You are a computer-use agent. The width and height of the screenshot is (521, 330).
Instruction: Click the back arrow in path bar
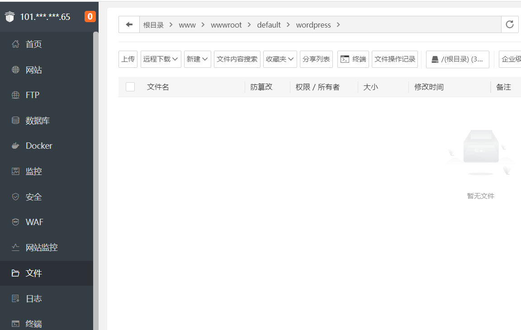129,25
